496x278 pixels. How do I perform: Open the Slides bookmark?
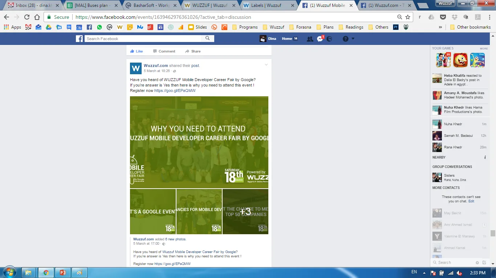pyautogui.click(x=198, y=27)
